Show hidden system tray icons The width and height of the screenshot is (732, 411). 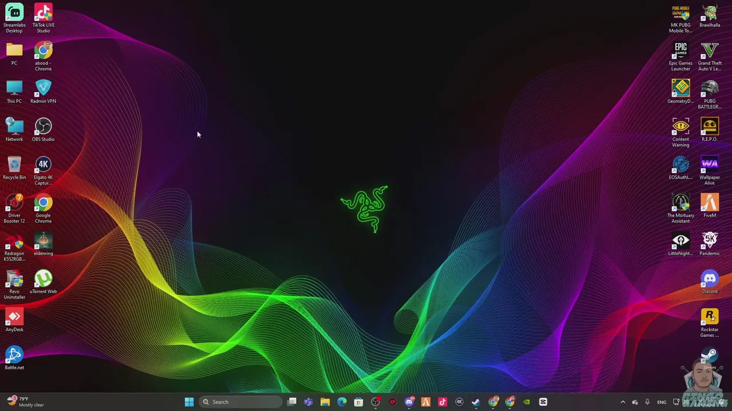tap(623, 402)
